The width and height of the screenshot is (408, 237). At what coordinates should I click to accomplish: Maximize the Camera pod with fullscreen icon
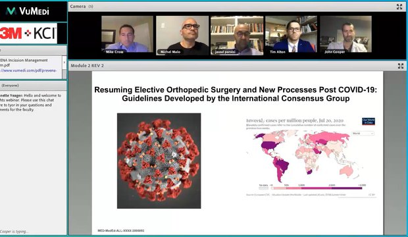click(x=399, y=7)
